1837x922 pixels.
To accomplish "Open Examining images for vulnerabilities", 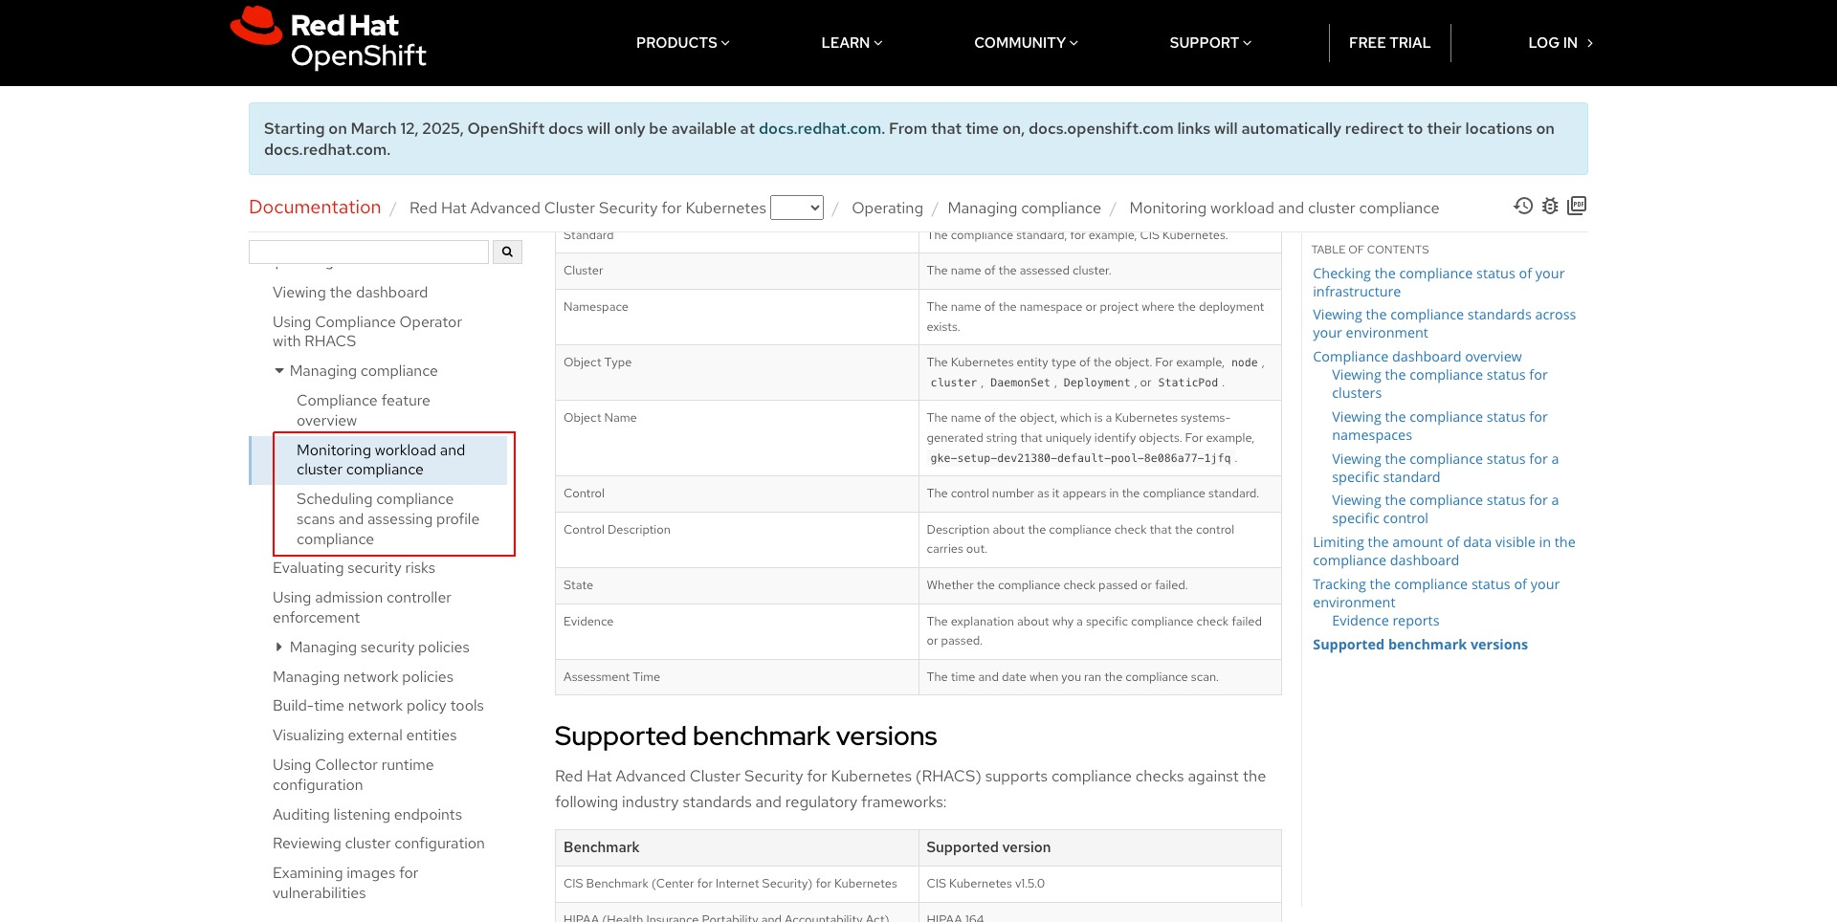I will click(345, 883).
